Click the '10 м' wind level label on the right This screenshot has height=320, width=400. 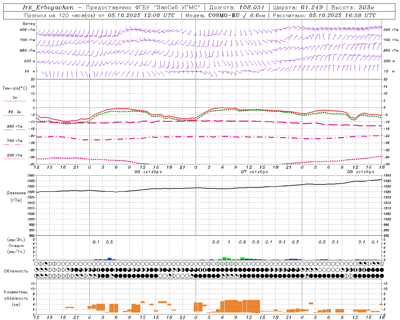(388, 71)
